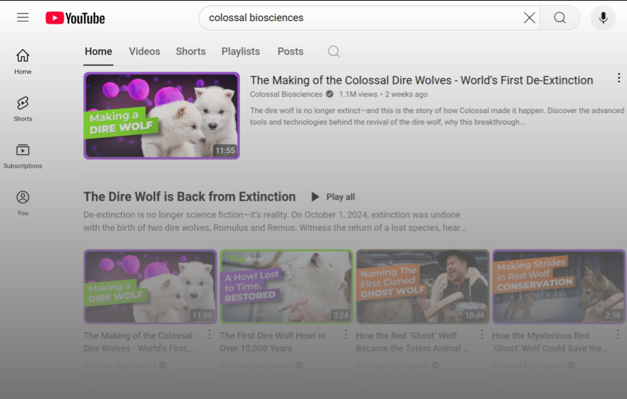
Task: Click the YouTube logo
Action: 75,18
